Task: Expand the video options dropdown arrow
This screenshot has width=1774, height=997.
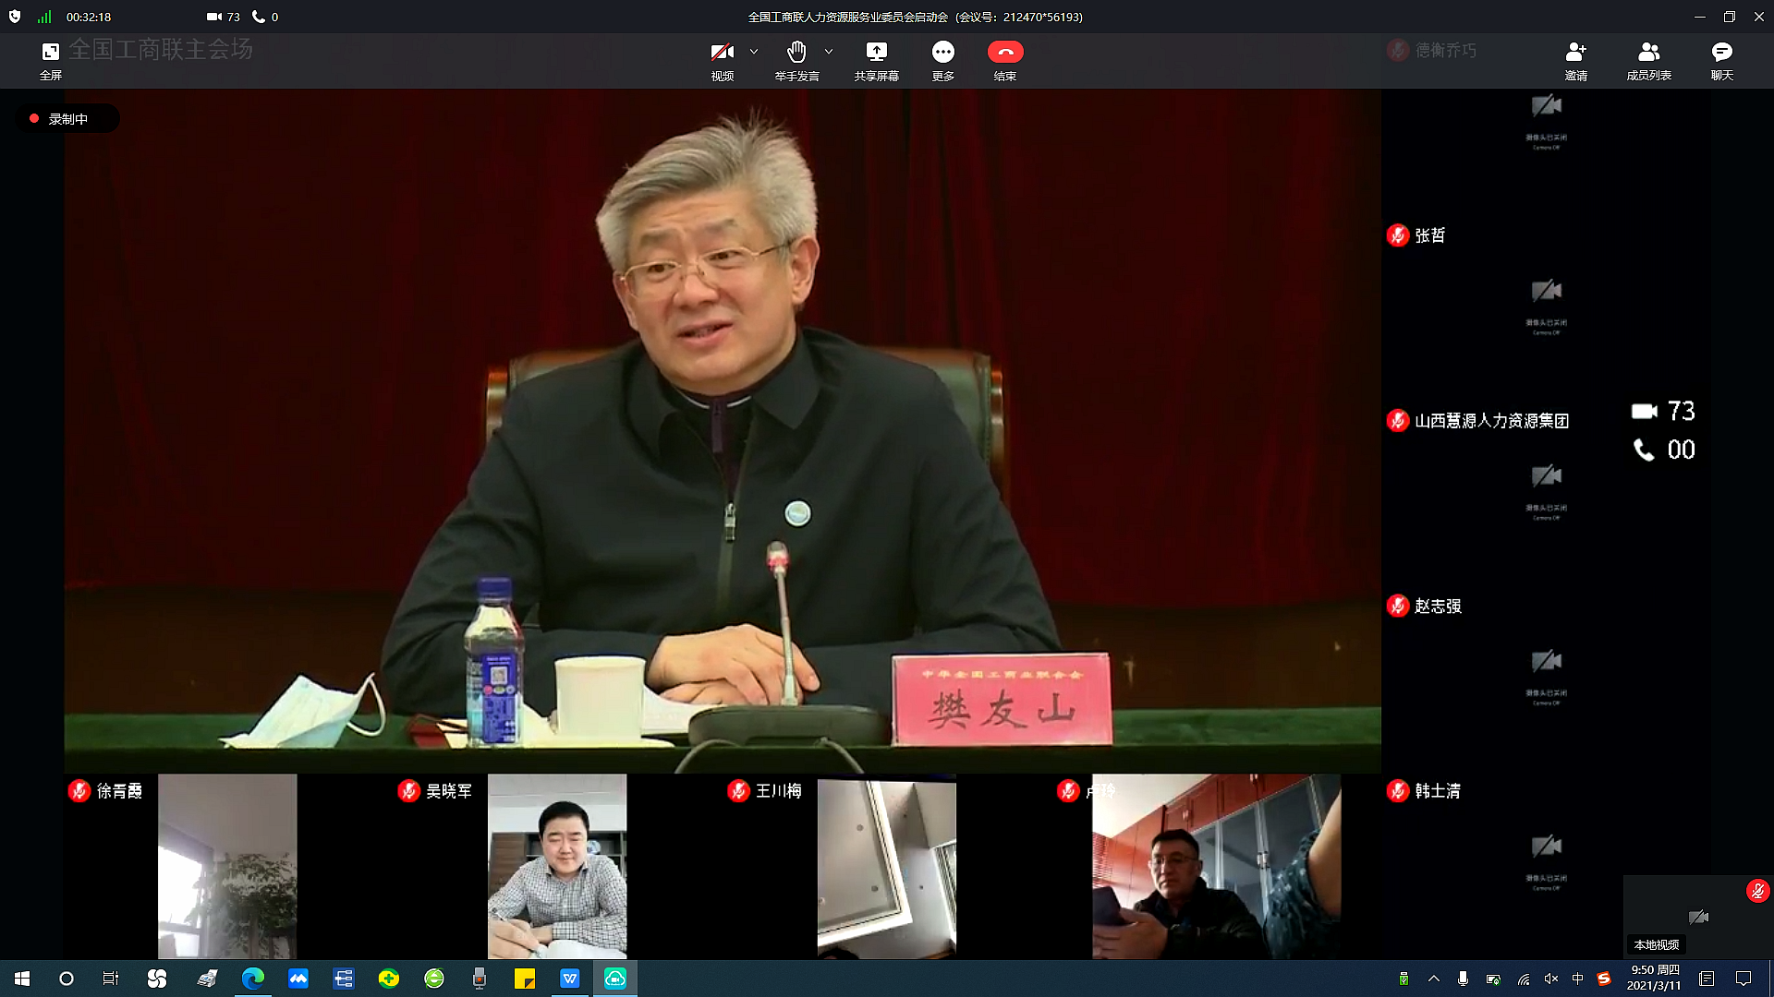Action: (x=754, y=52)
